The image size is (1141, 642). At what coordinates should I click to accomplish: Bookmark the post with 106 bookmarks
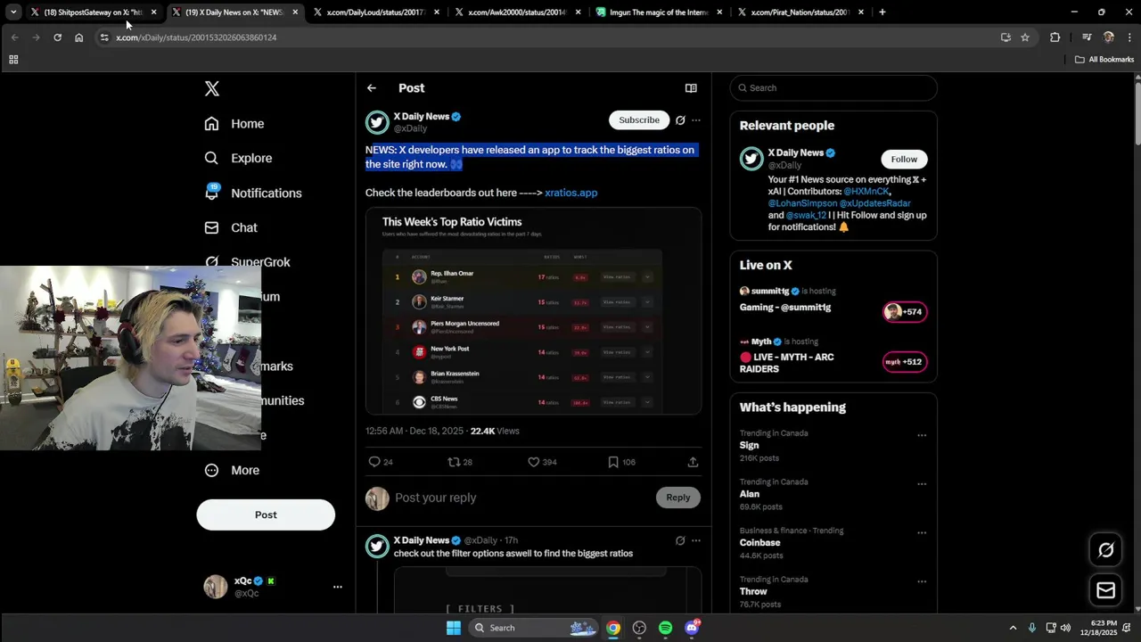click(621, 462)
